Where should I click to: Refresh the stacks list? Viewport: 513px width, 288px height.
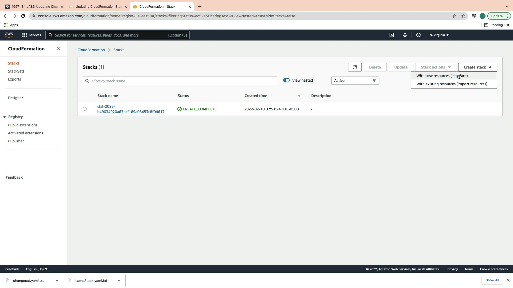click(x=355, y=67)
